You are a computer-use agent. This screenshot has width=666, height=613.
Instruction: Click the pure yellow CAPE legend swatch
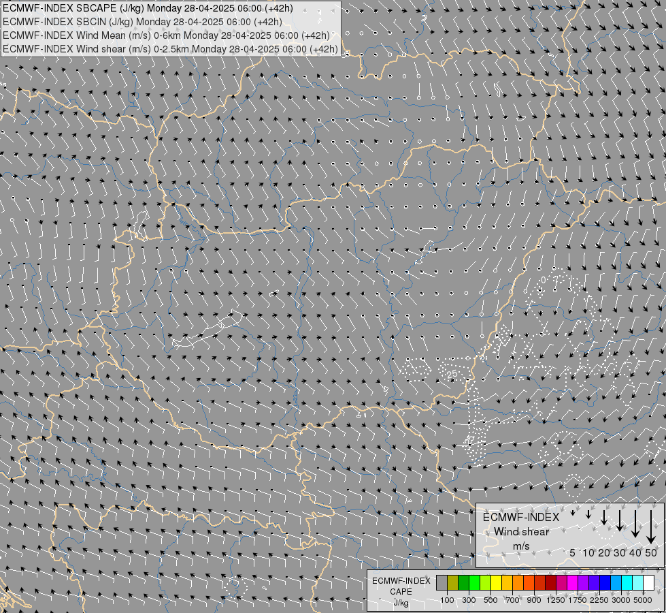[496, 583]
